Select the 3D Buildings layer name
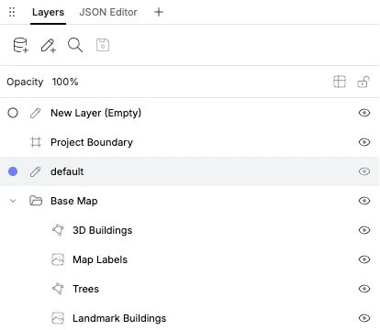This screenshot has width=380, height=330. 103,230
